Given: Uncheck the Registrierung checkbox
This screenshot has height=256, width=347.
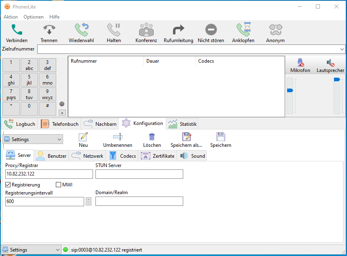Looking at the screenshot, I should pos(7,184).
